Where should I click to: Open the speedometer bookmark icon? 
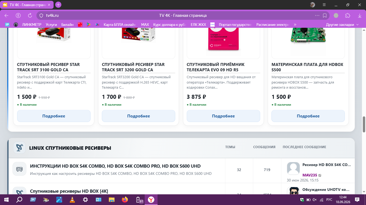[x=16, y=25]
